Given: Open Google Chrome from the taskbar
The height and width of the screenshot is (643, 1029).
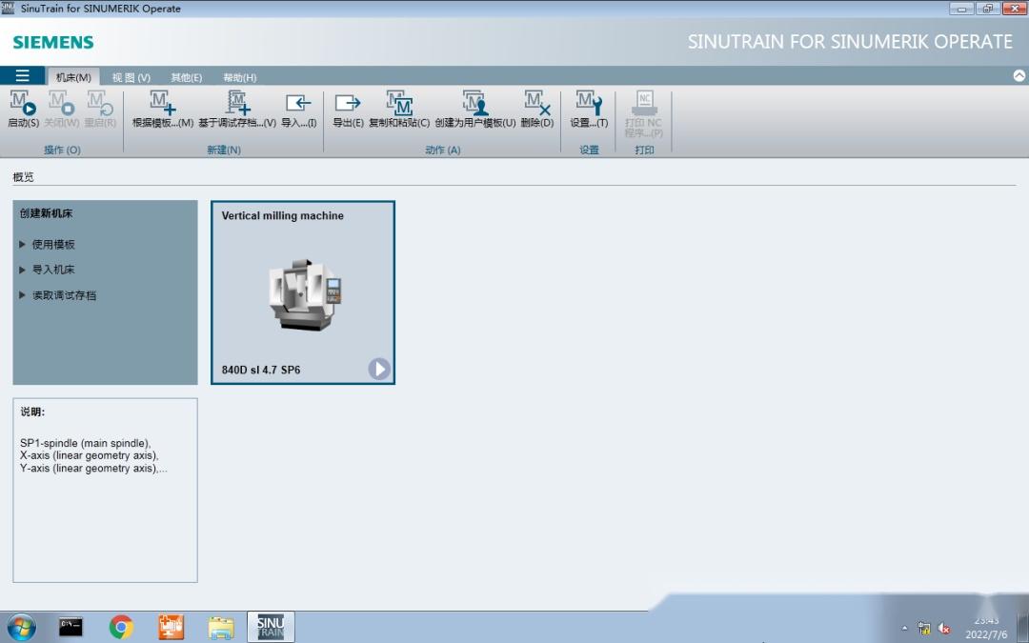Looking at the screenshot, I should [121, 627].
